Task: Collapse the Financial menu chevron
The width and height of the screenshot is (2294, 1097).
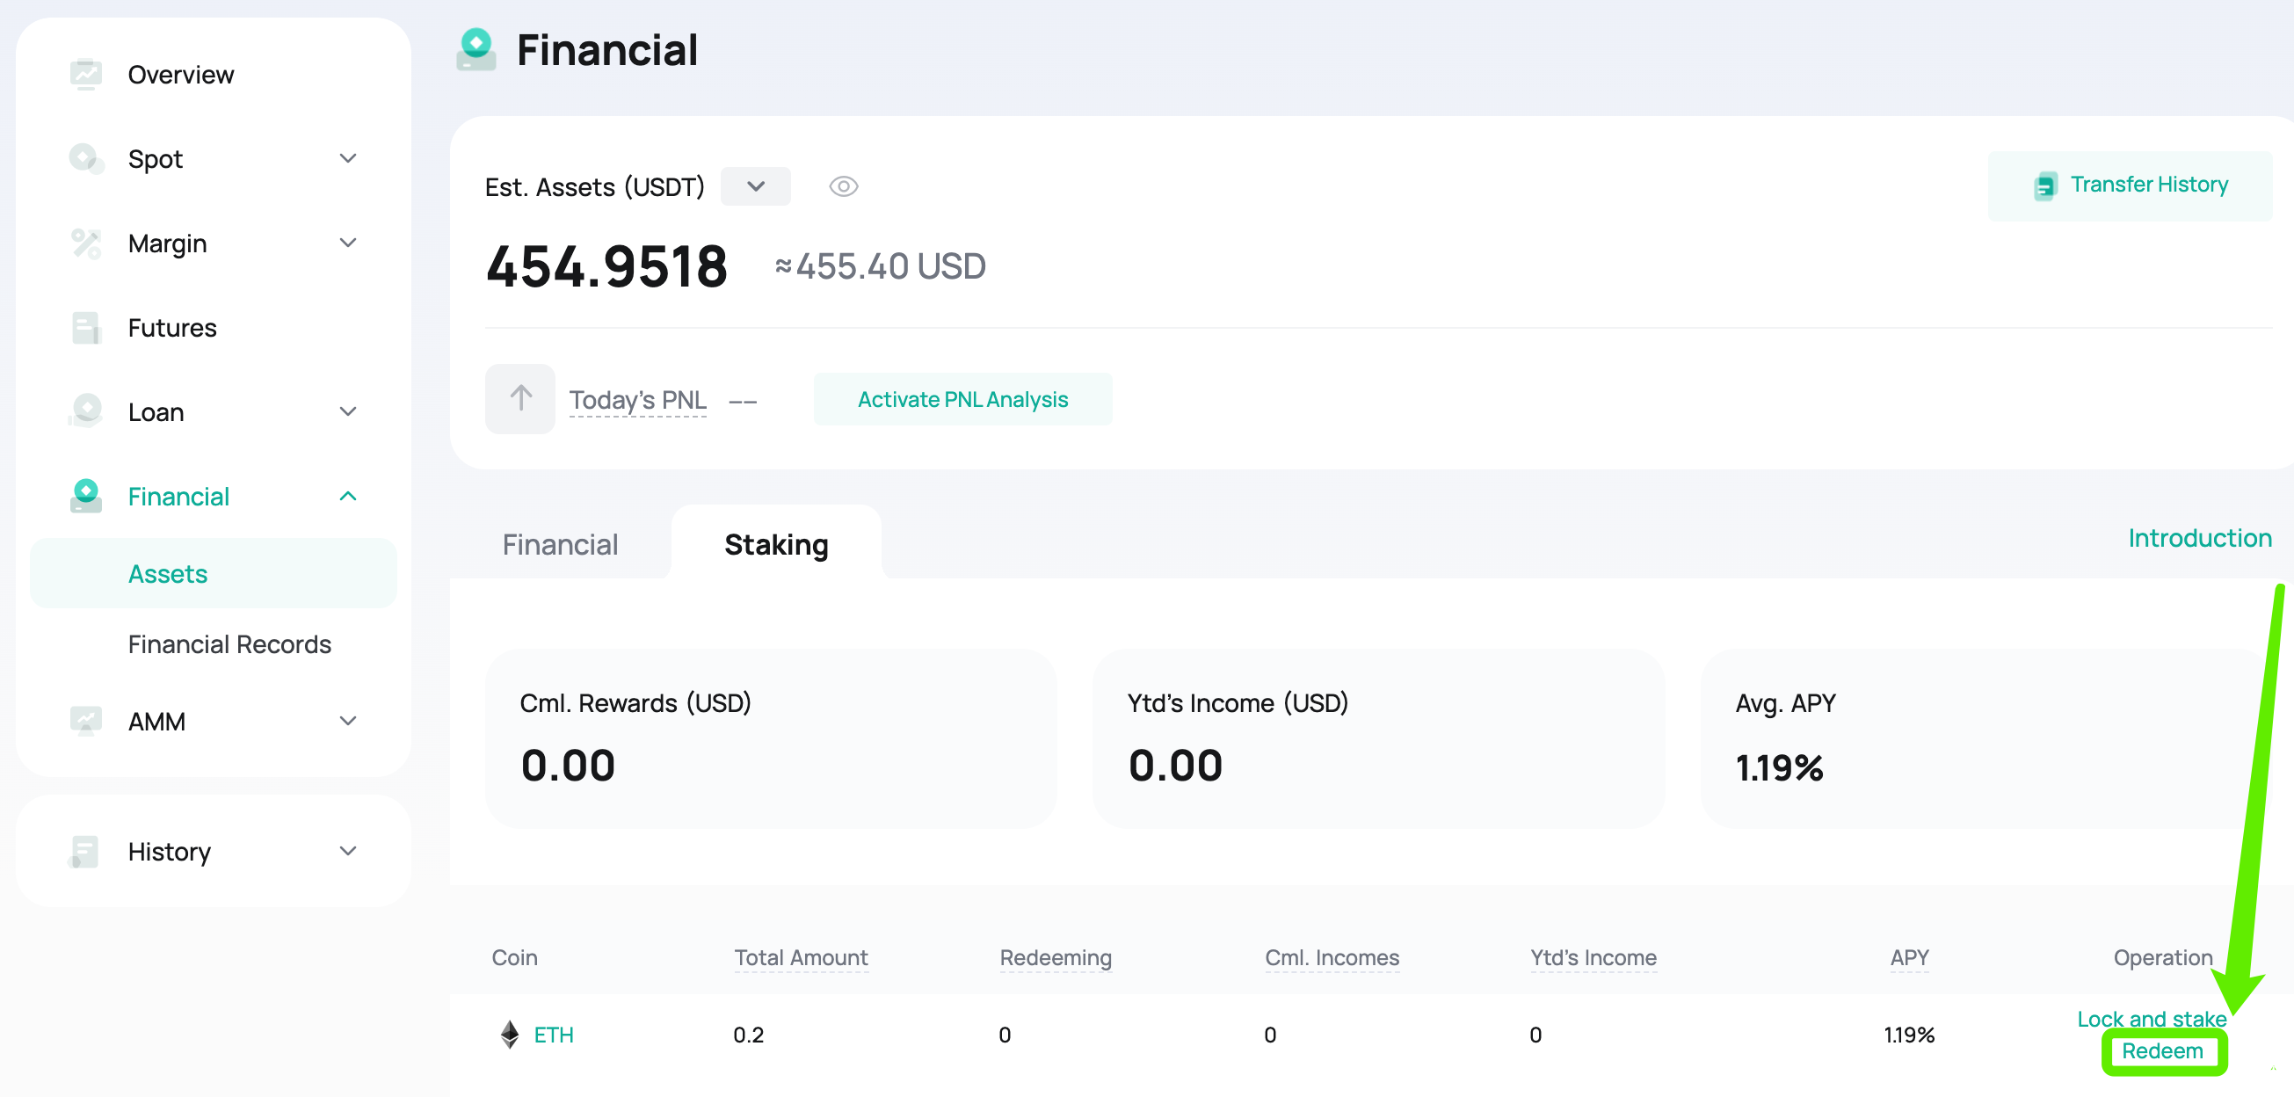Action: point(348,496)
